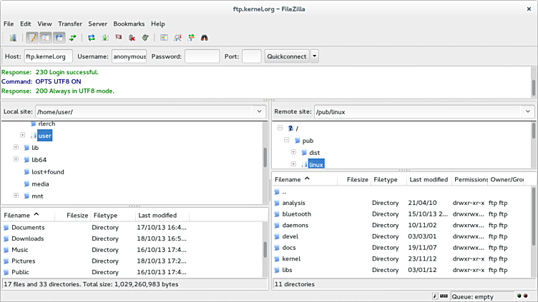
Task: Open the filename filters dialog
Action: click(x=164, y=38)
